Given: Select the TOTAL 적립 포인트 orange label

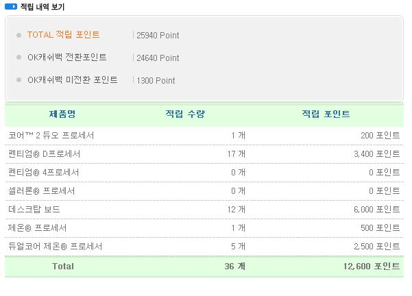Looking at the screenshot, I should [x=63, y=35].
